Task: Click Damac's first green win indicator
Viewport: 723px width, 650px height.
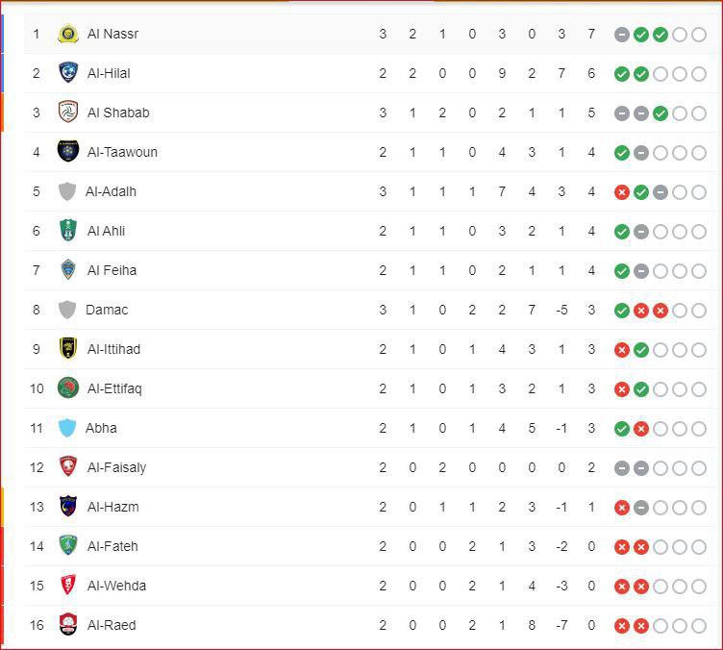Action: tap(622, 311)
